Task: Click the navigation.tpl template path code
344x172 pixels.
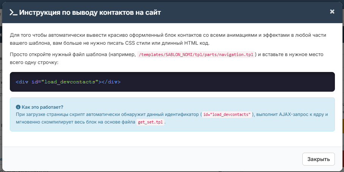Action: (196, 55)
